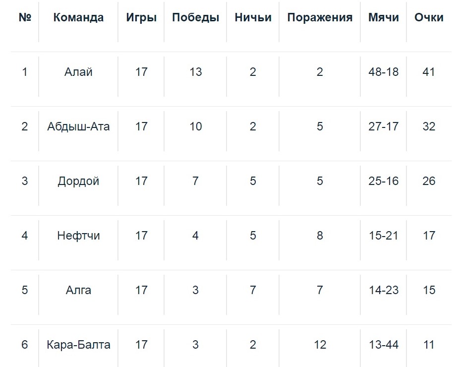Click the Ничьи column header
457x367 pixels.
(x=253, y=17)
